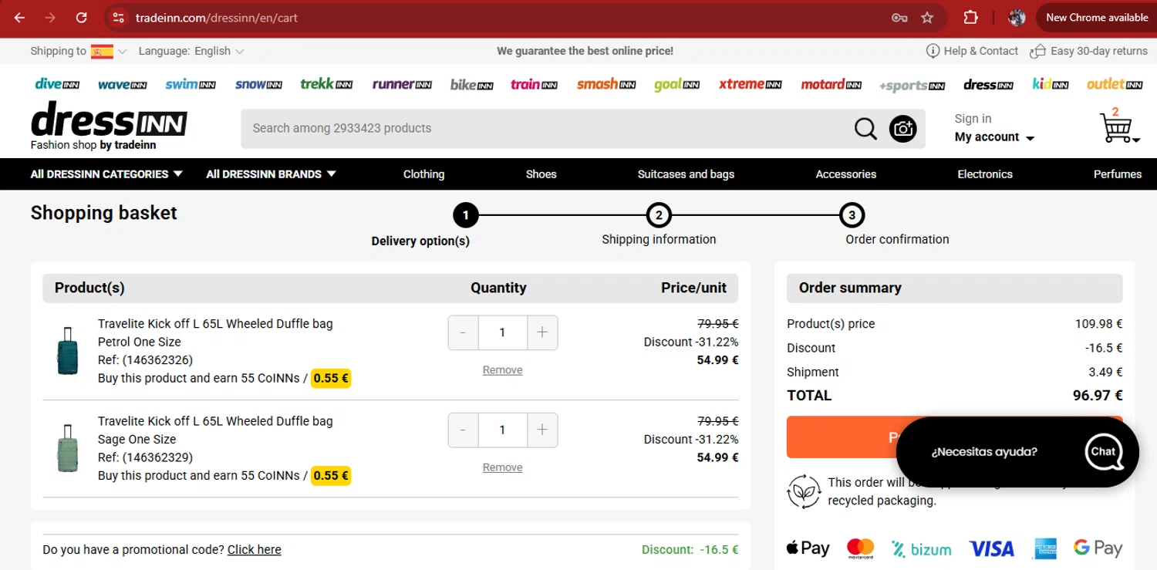Increase quantity of Petrol duffle bag
The height and width of the screenshot is (570, 1157).
542,332
